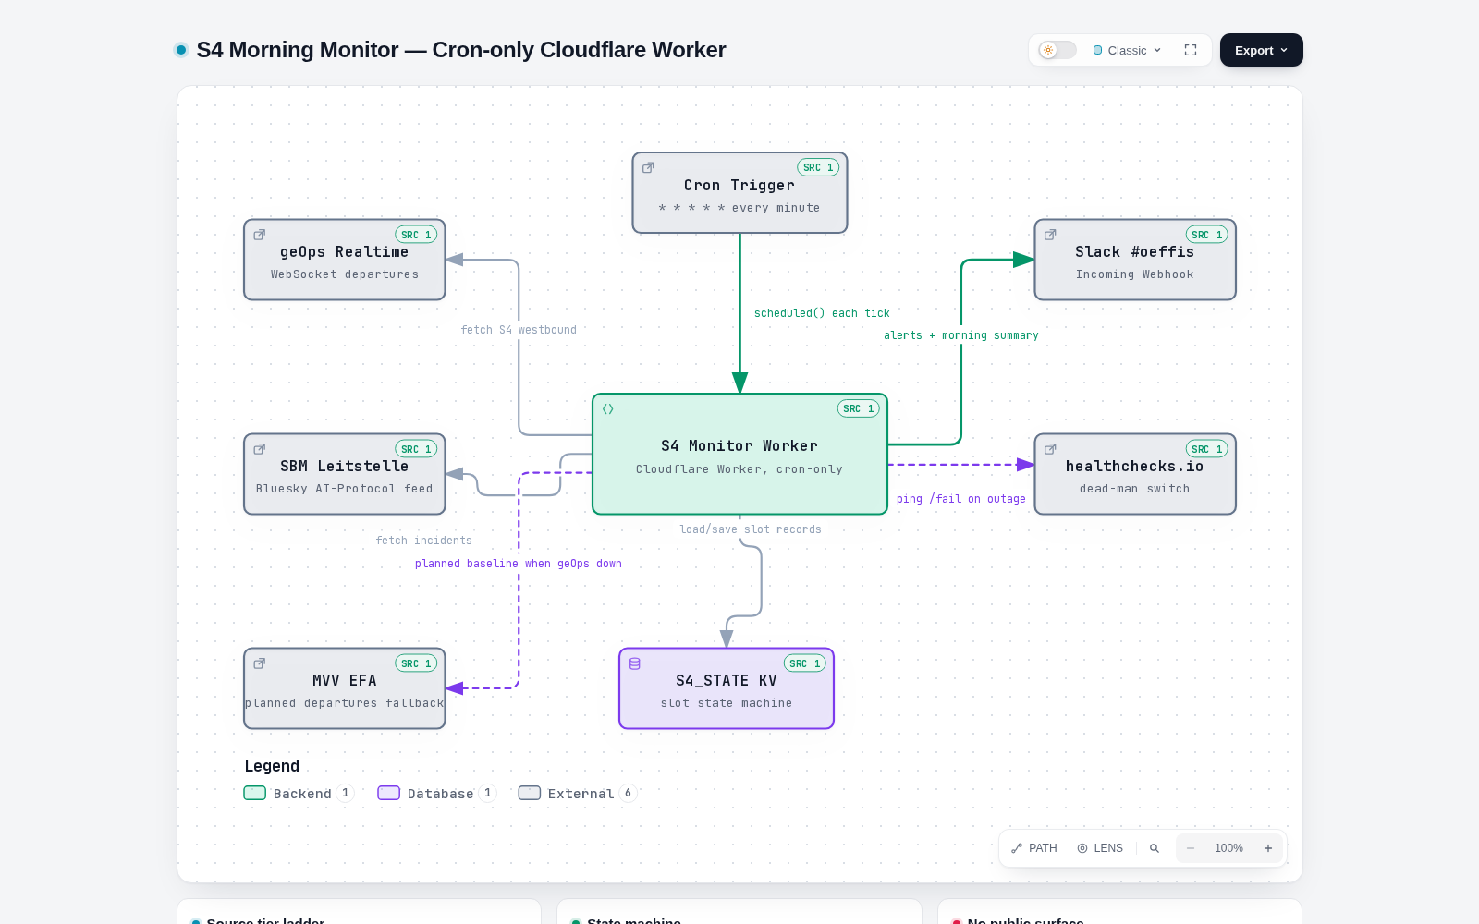Screen dimensions: 1479x924
Task: Toggle the Database legend filter
Action: tap(437, 793)
